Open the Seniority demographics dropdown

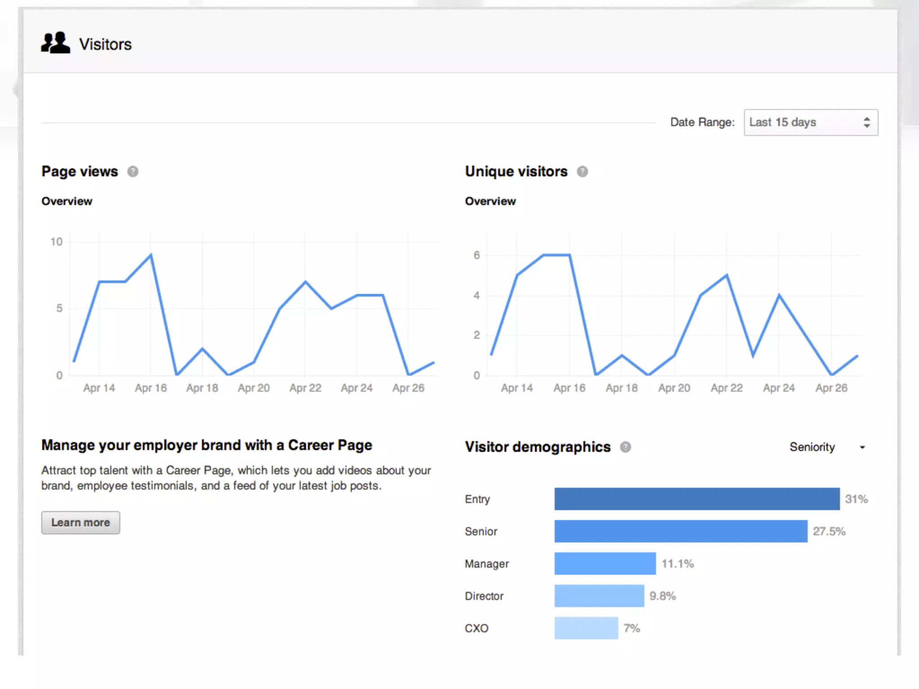812,447
